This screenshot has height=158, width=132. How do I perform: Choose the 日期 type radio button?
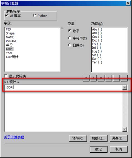click(x=70, y=45)
